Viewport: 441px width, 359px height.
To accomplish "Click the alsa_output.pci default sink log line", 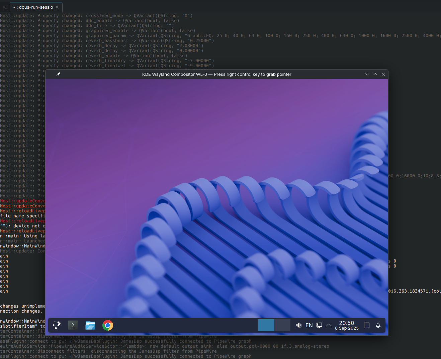I will pos(165,346).
